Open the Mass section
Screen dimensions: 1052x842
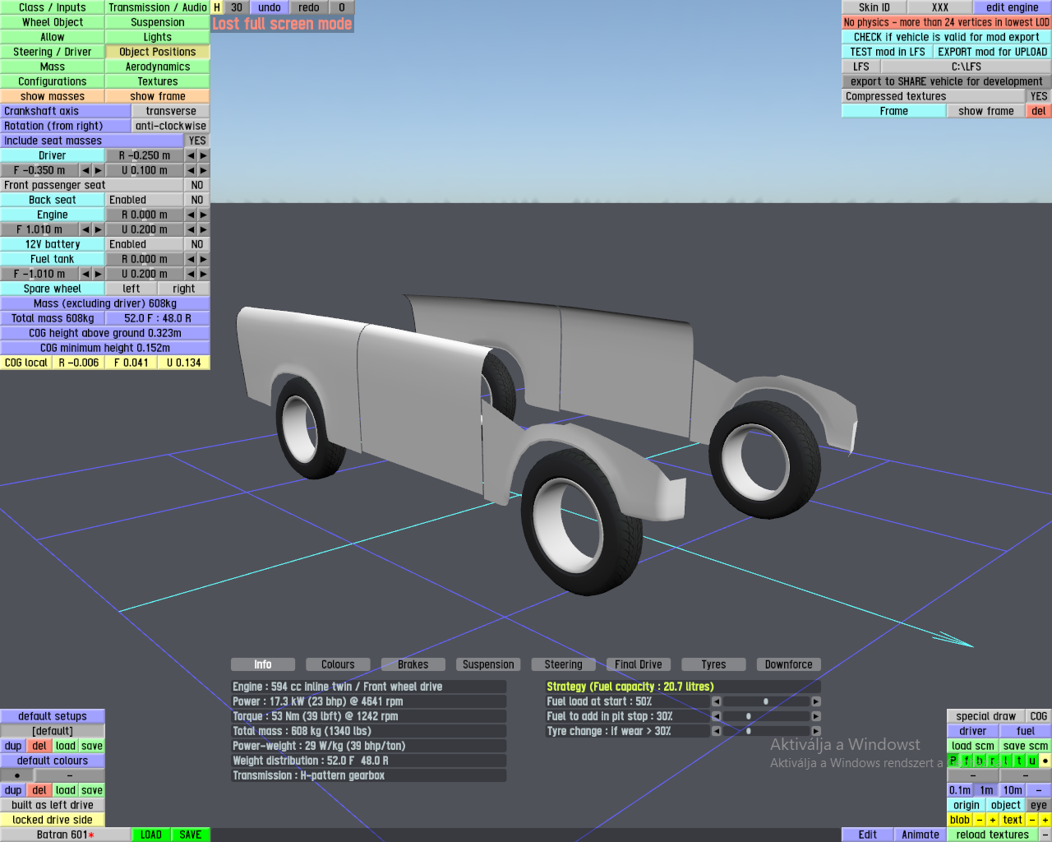(x=53, y=67)
